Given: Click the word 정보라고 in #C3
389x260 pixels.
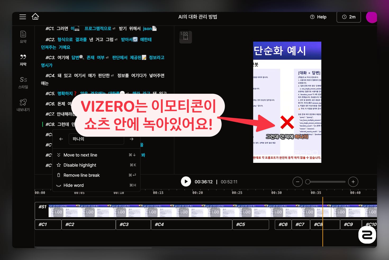Looking at the screenshot, I should [x=157, y=57].
